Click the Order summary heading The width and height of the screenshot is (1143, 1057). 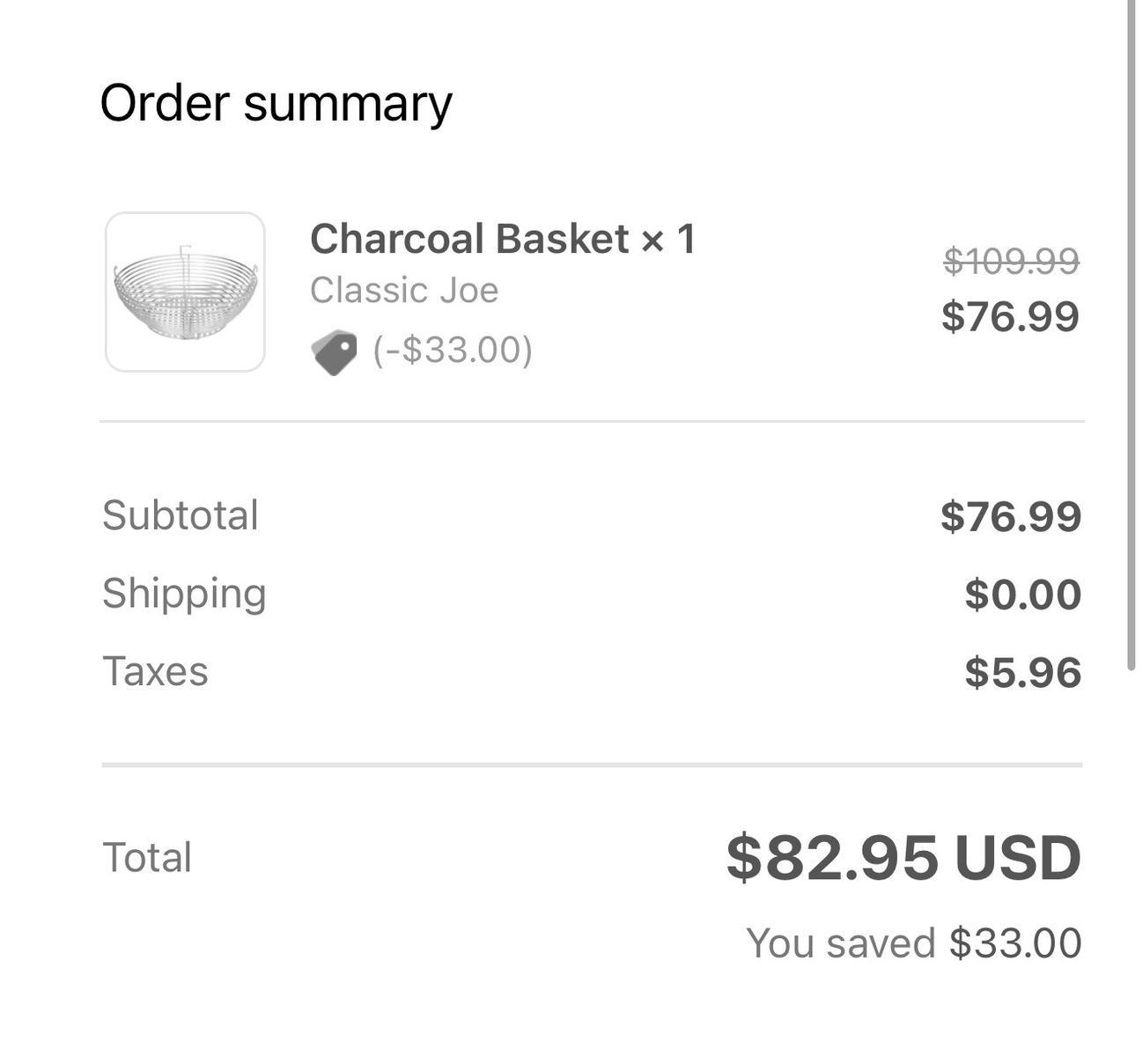pyautogui.click(x=276, y=103)
